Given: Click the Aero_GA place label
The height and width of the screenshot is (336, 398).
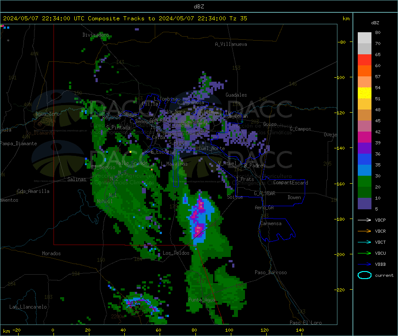Looking at the screenshot, I should [264, 208].
